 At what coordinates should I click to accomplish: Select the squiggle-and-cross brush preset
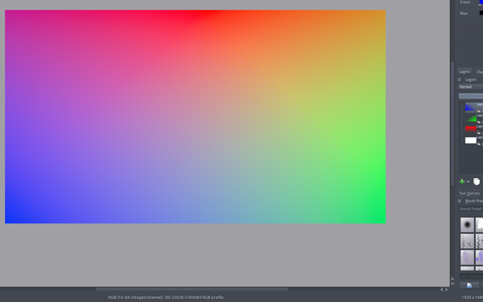click(467, 241)
